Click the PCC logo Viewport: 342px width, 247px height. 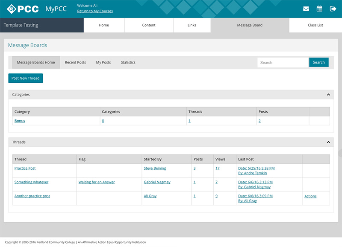tap(23, 9)
